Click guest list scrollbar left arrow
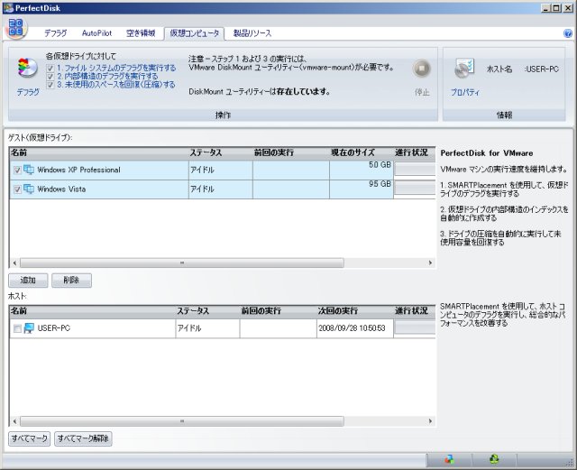Viewport: 577px width, 470px height. [x=14, y=263]
